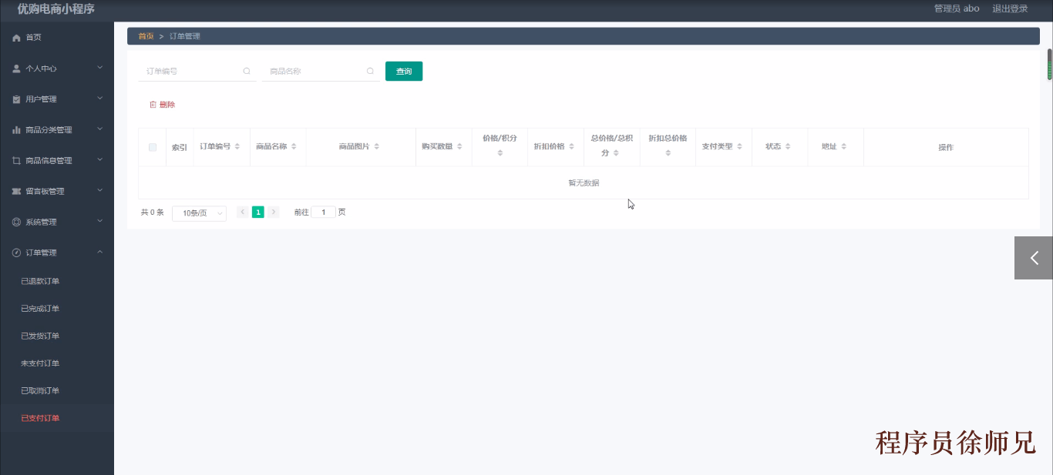
Task: Click 优购电商小程序 app title
Action: 56,9
